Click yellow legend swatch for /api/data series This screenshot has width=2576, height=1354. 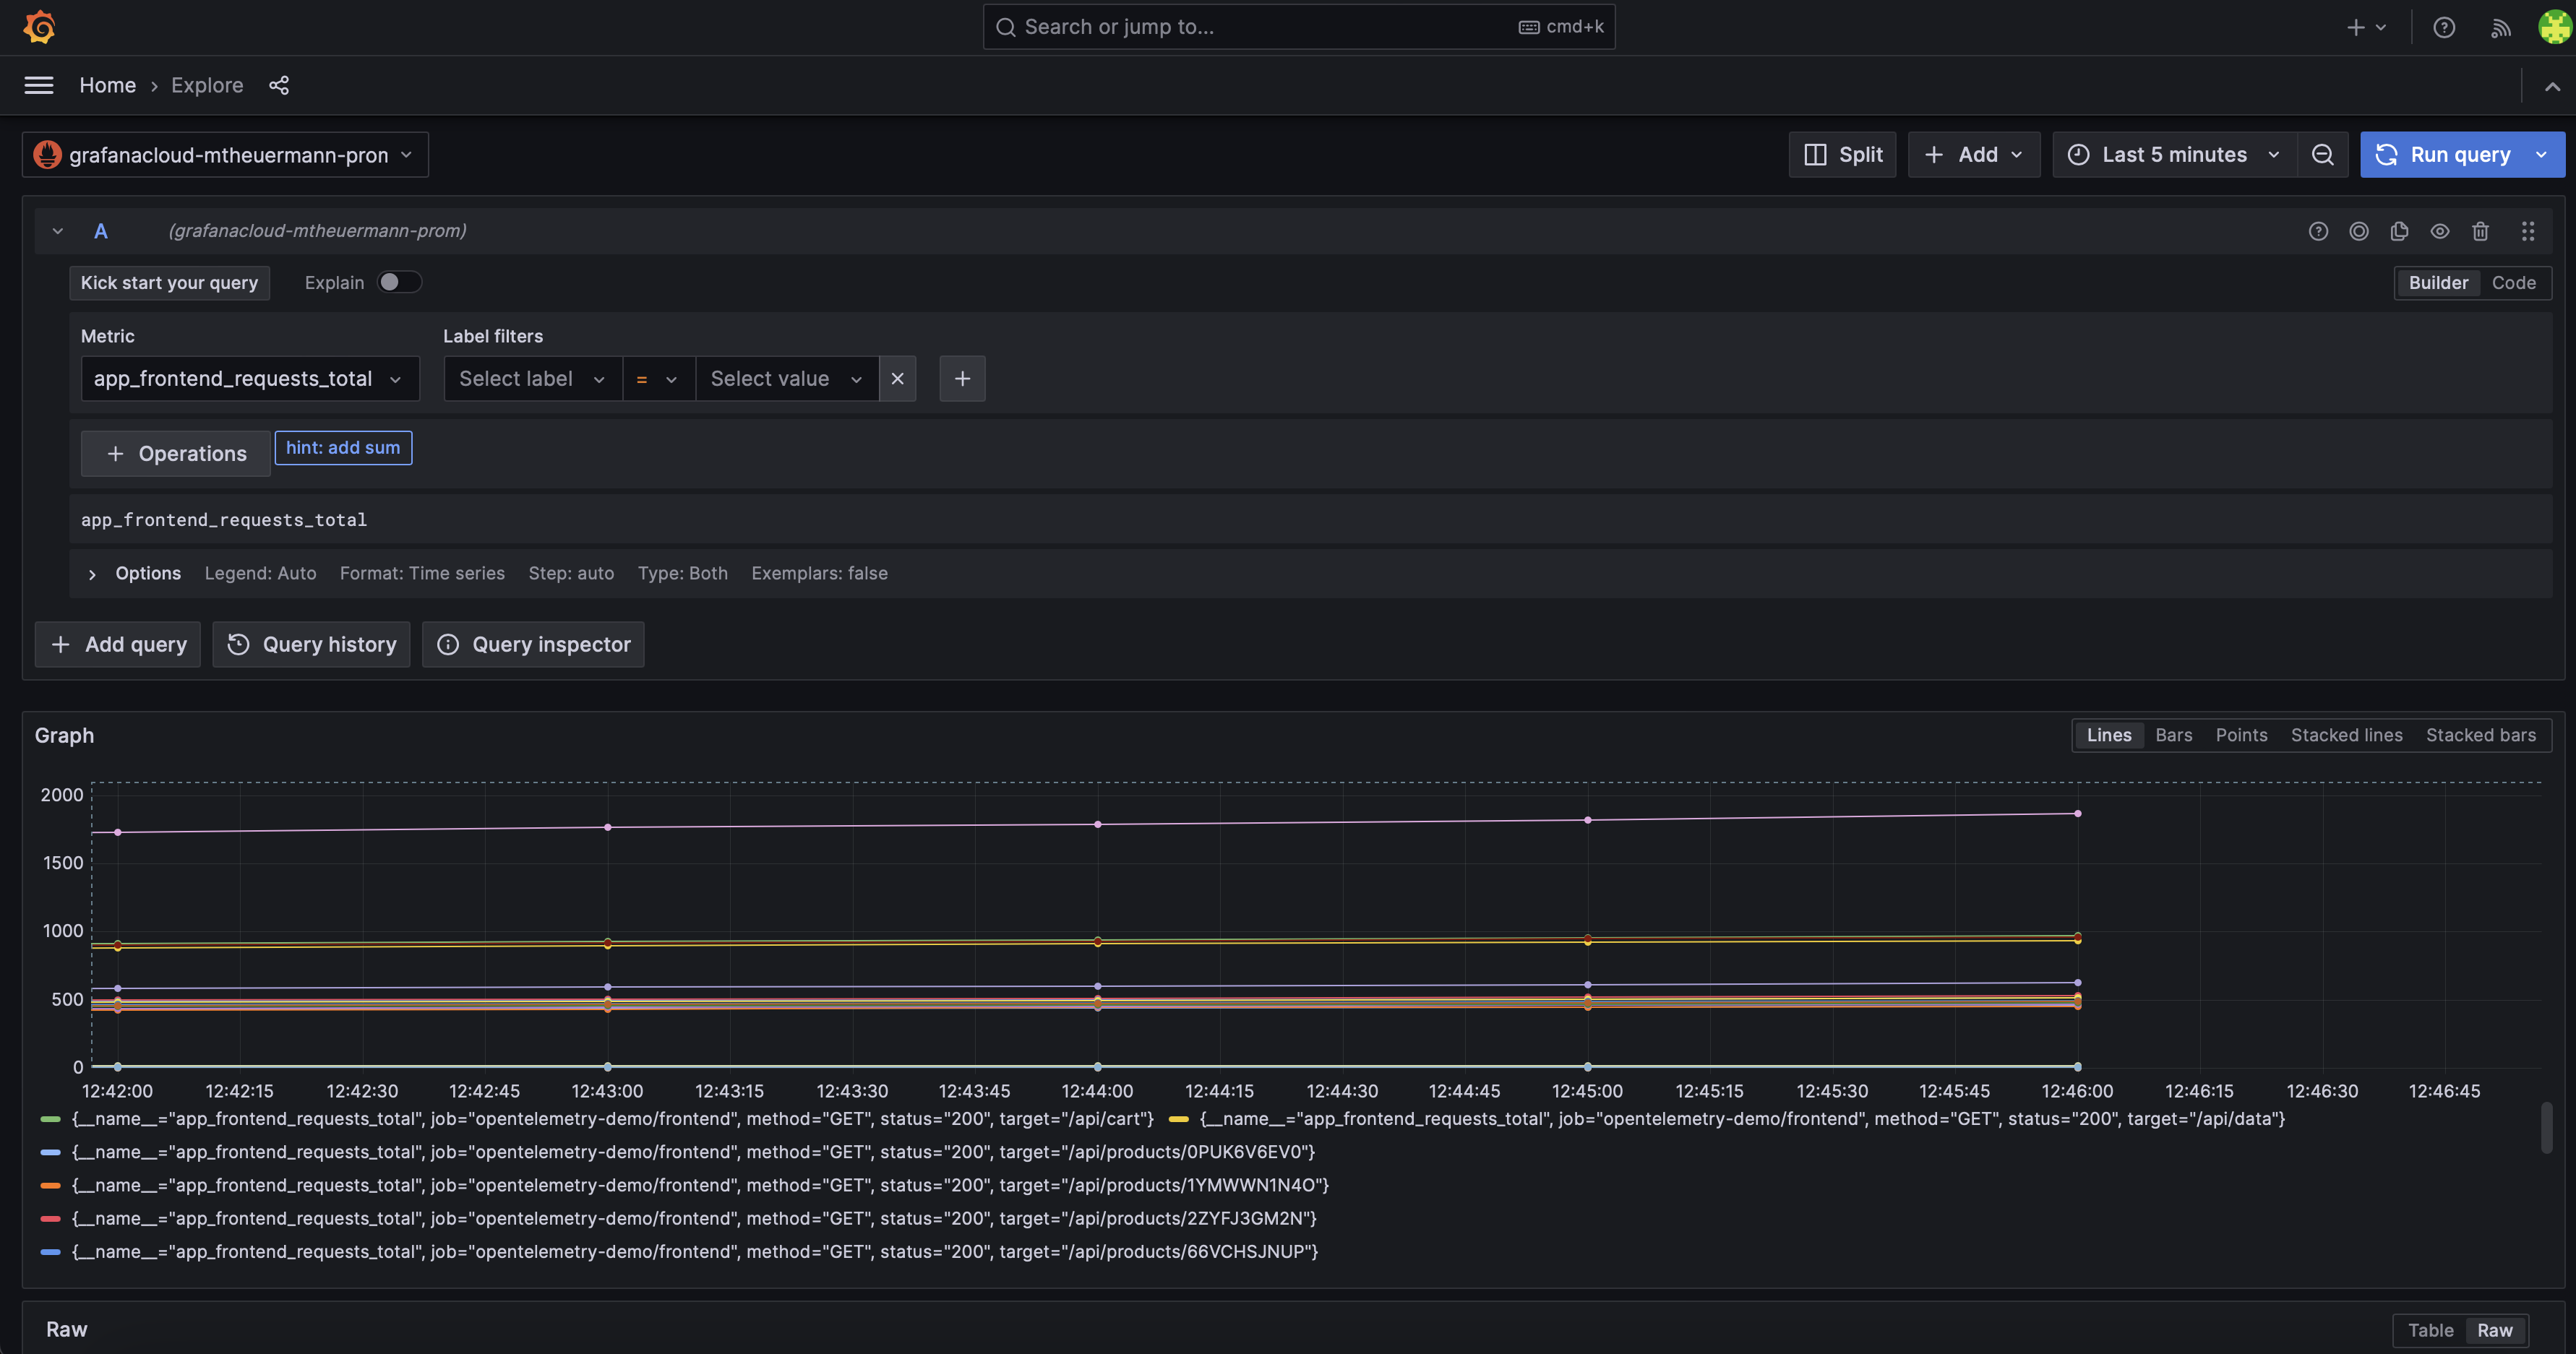tap(1179, 1119)
